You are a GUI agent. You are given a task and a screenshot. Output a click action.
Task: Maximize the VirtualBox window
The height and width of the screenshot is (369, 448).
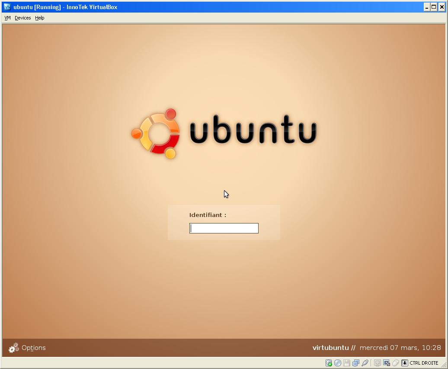434,7
